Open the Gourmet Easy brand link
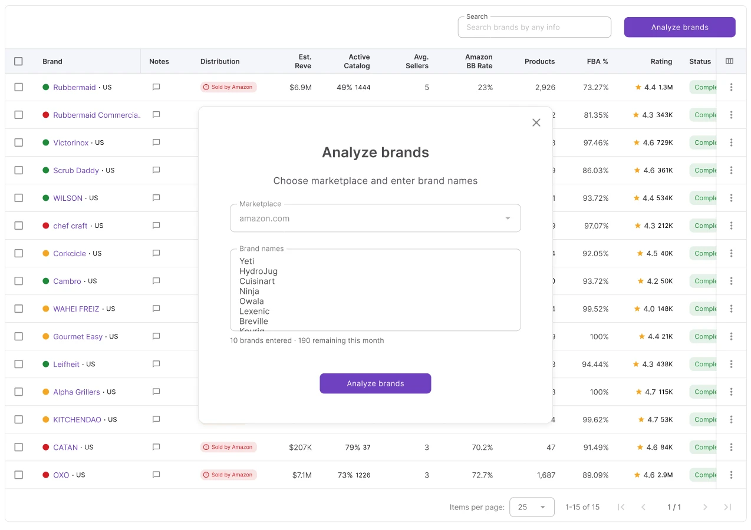 [78, 336]
